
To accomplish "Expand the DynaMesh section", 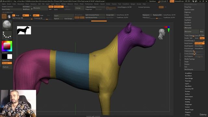I will coord(188,23).
